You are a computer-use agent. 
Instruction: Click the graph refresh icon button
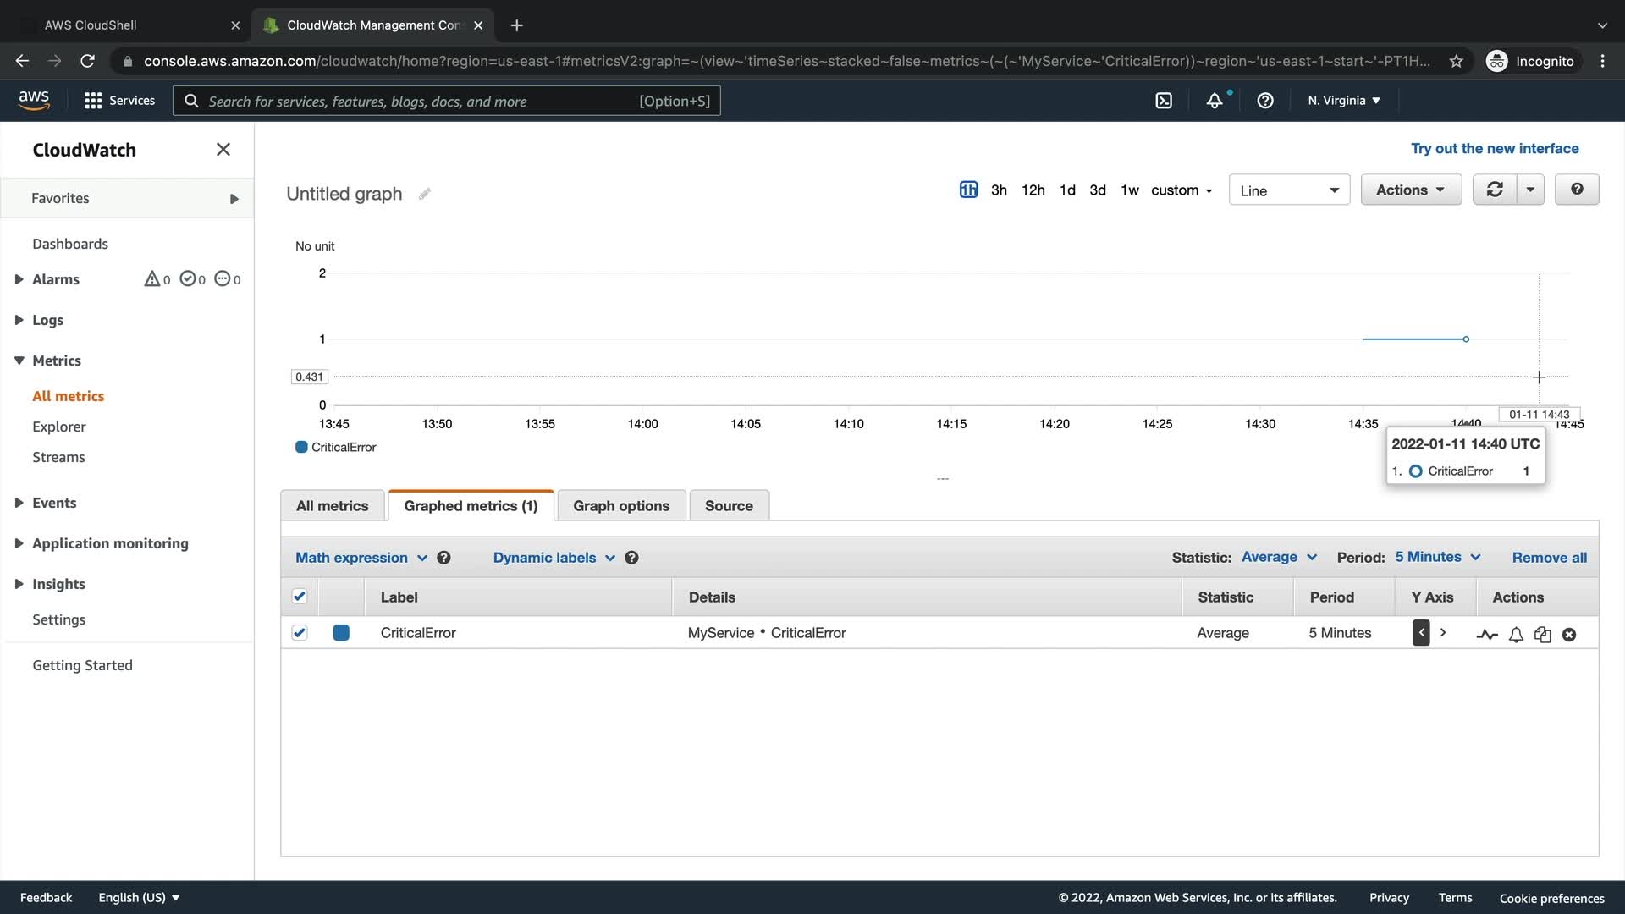point(1495,190)
